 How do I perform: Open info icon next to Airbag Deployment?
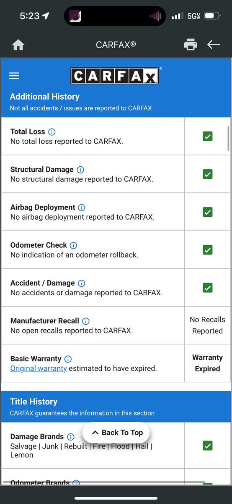(x=82, y=207)
